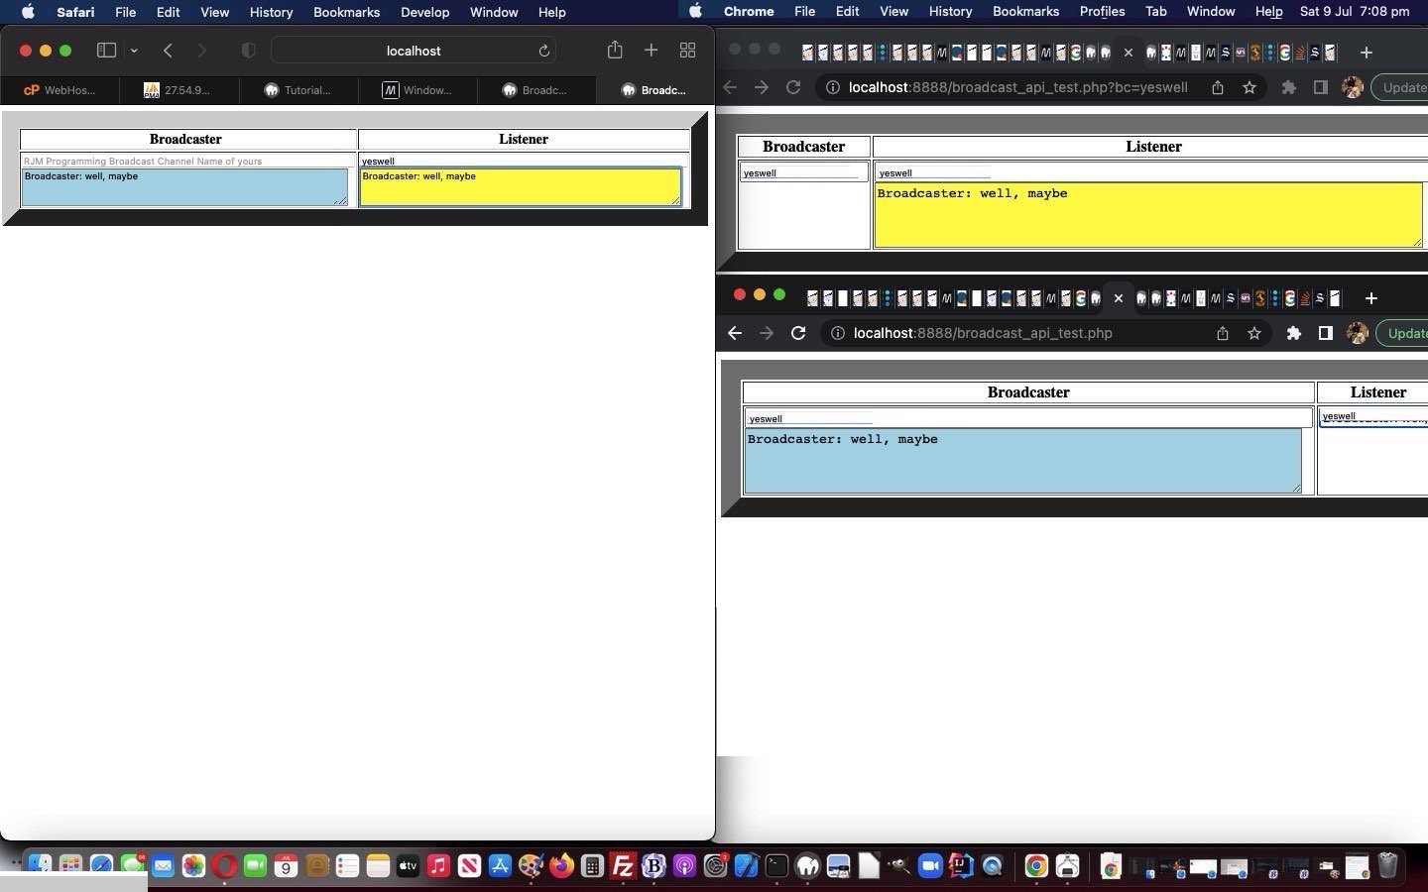This screenshot has height=892, width=1428.
Task: Open the Develop menu in Safari
Action: point(425,12)
